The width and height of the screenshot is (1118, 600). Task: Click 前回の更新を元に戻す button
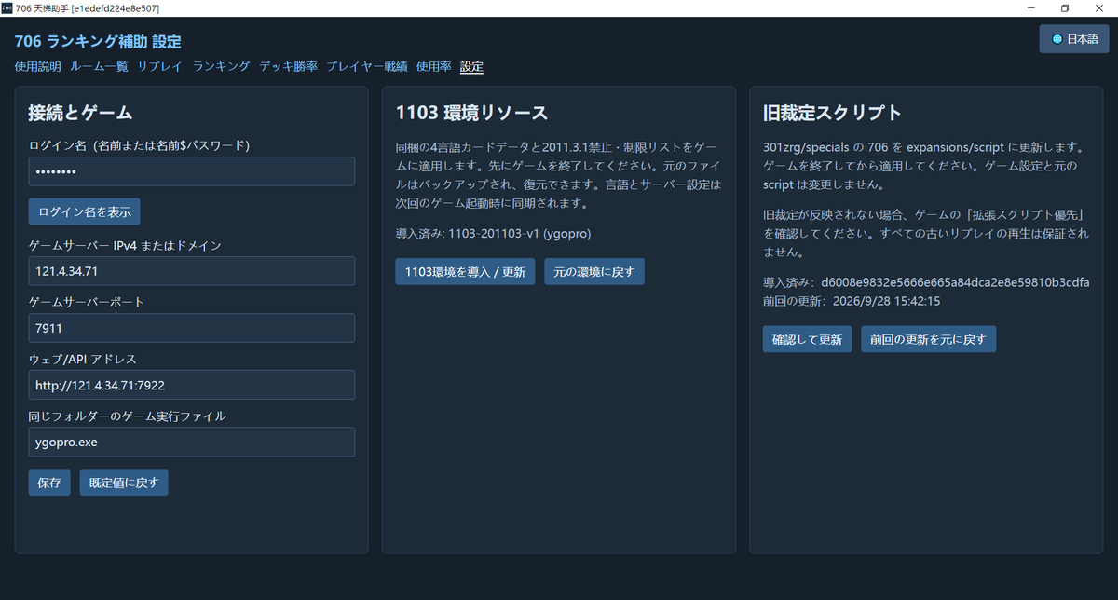click(929, 339)
